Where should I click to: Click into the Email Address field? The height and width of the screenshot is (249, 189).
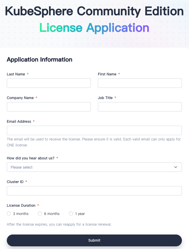tap(94, 130)
